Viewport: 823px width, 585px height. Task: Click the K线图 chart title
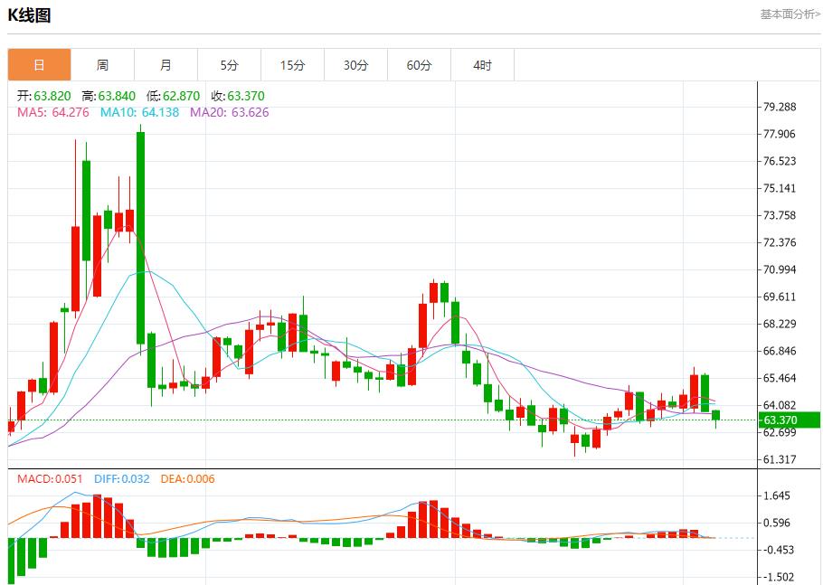tap(30, 14)
